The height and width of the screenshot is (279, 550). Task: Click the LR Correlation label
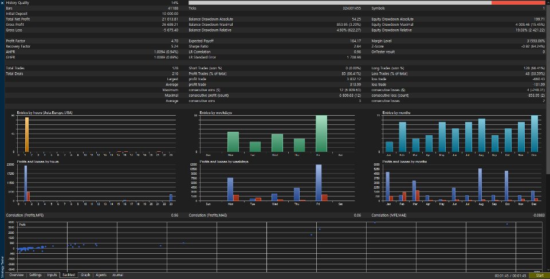[x=199, y=52]
